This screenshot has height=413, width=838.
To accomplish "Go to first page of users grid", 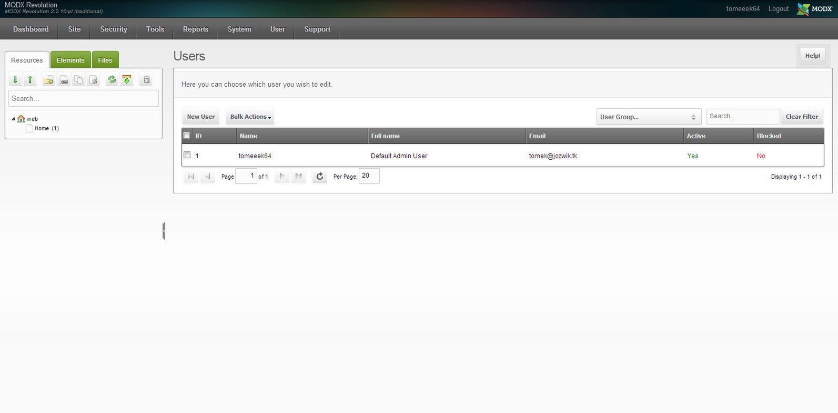I will pyautogui.click(x=191, y=177).
